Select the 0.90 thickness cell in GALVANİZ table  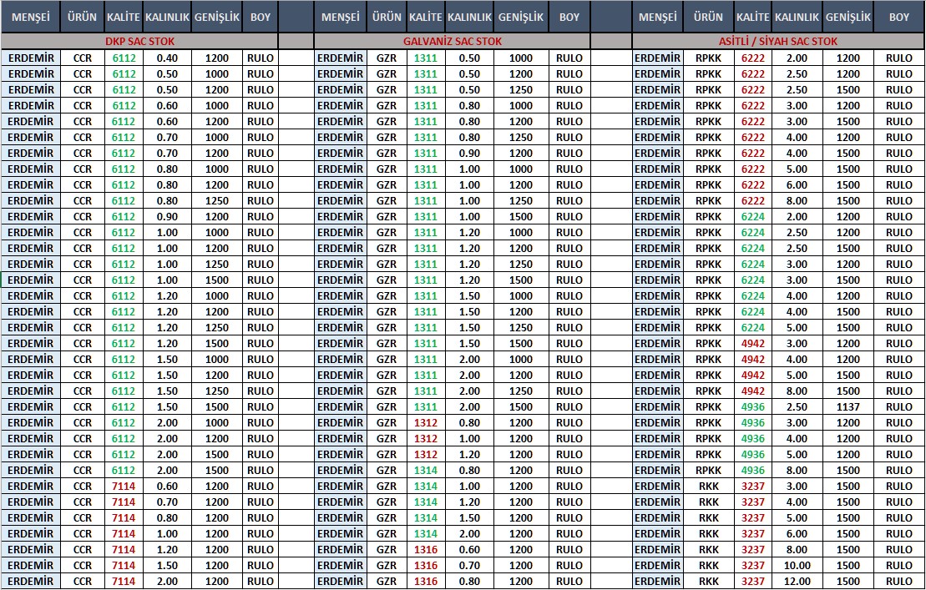(x=469, y=153)
